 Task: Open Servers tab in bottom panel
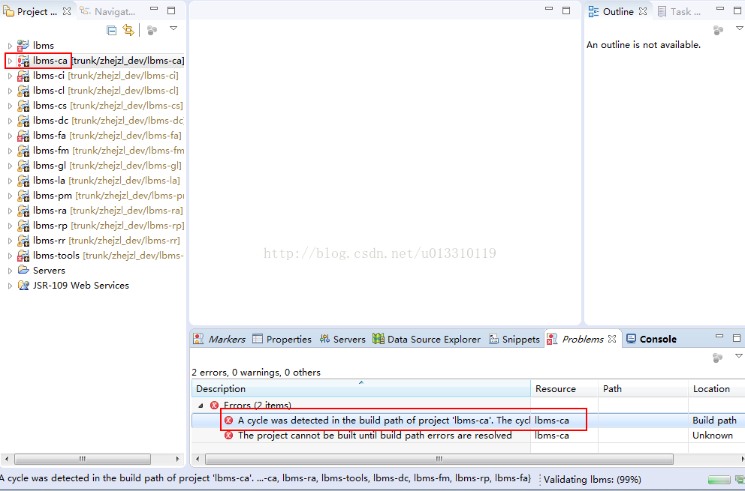pyautogui.click(x=342, y=339)
